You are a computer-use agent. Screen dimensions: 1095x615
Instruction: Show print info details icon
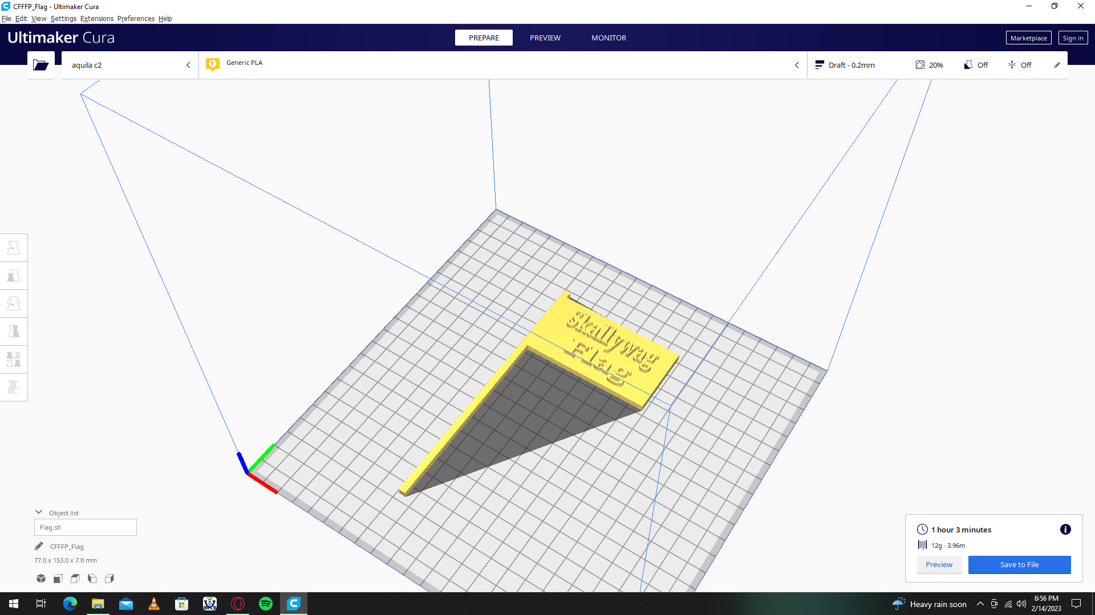pyautogui.click(x=1065, y=530)
